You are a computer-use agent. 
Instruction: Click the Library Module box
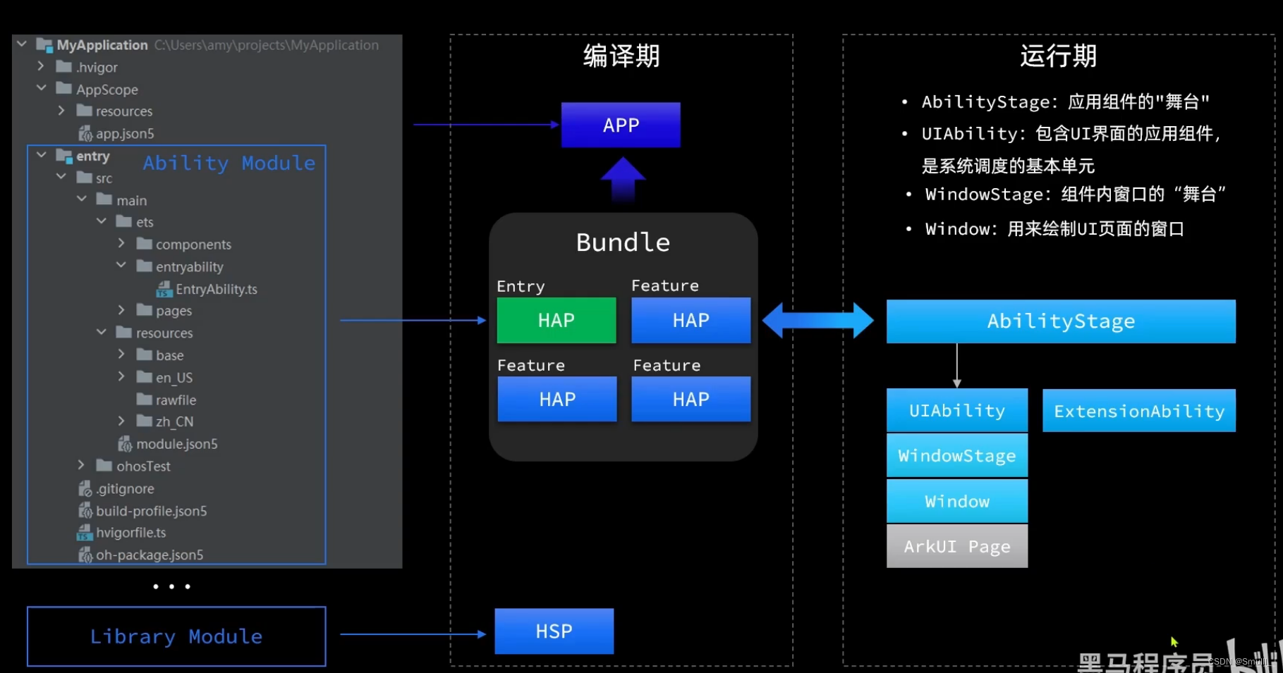pos(176,636)
